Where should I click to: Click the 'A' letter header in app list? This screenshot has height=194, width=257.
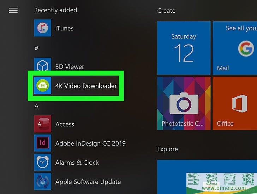(36, 106)
